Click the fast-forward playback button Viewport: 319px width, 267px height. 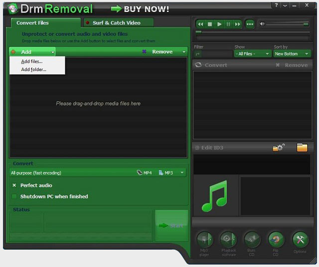click(237, 24)
